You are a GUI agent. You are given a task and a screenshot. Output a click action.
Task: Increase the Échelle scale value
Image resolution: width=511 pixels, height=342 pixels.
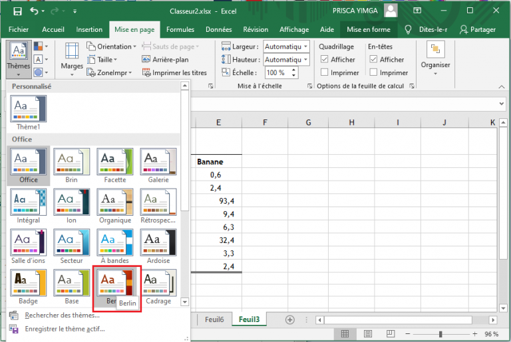[293, 70]
